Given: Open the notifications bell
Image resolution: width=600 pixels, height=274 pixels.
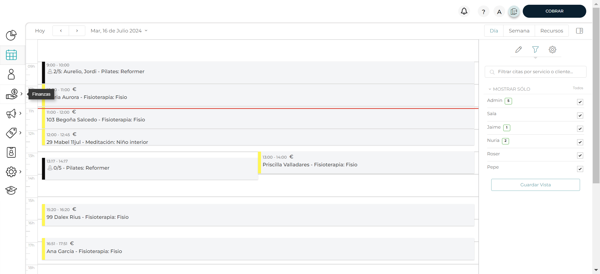Looking at the screenshot, I should (464, 11).
